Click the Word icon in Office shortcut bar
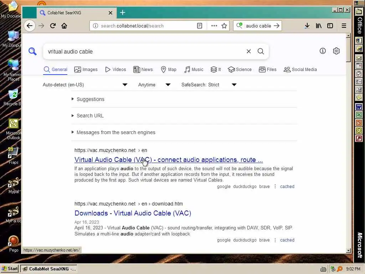 [x=359, y=107]
